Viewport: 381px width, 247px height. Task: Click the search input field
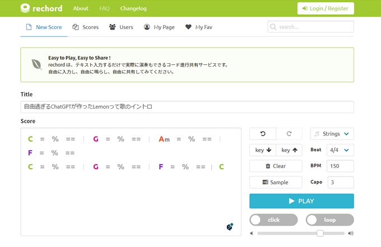point(310,27)
